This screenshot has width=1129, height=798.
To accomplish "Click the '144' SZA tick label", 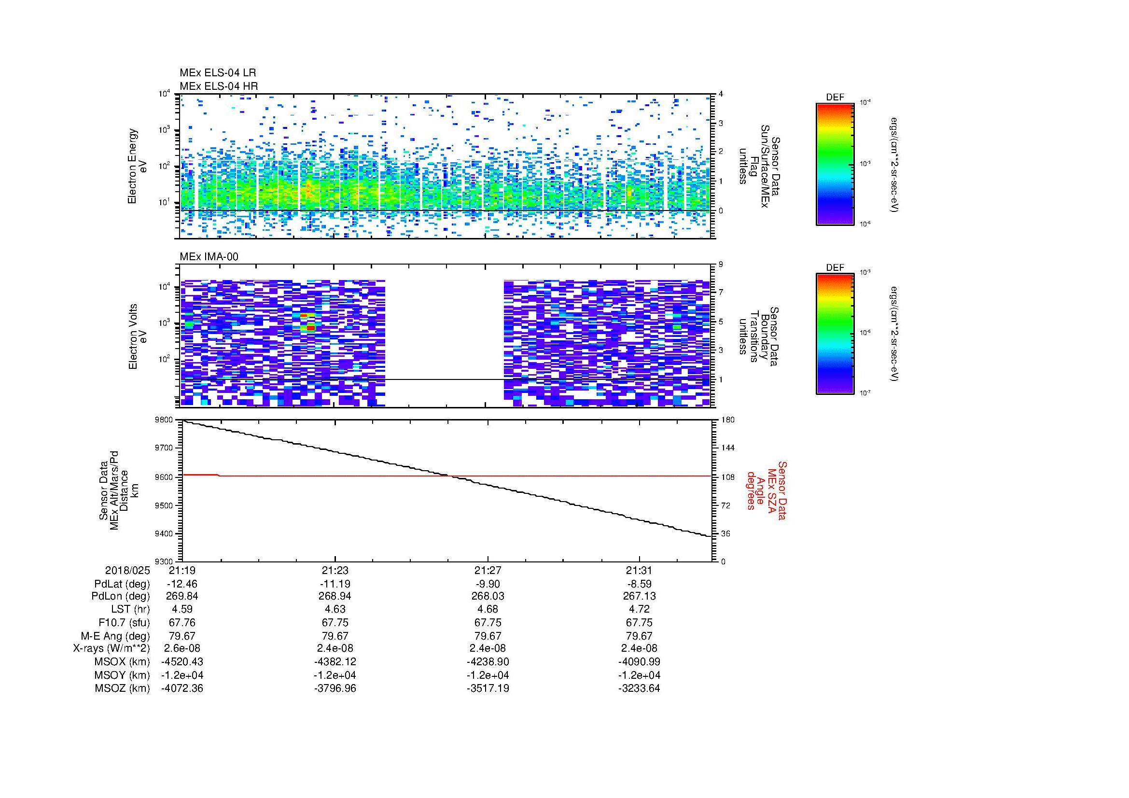I will pyautogui.click(x=728, y=448).
